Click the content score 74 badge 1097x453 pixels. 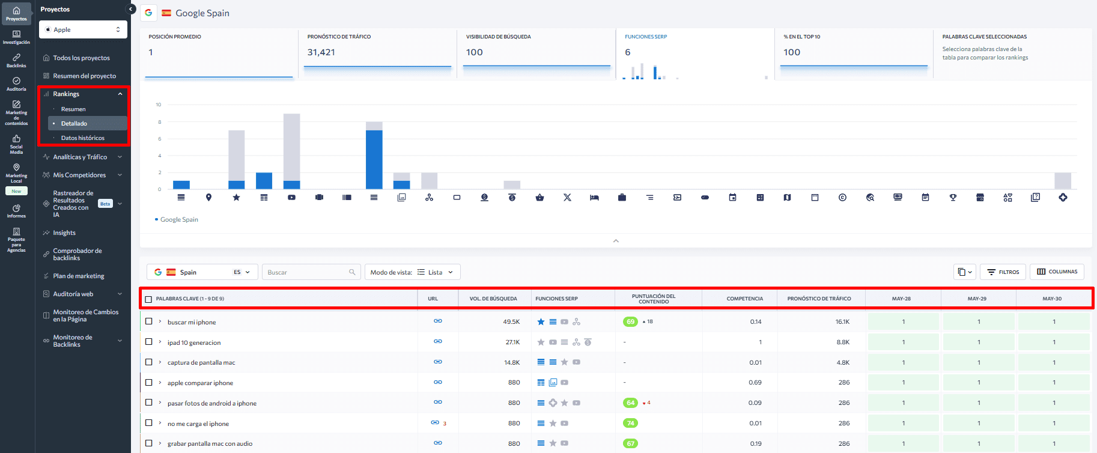(630, 423)
